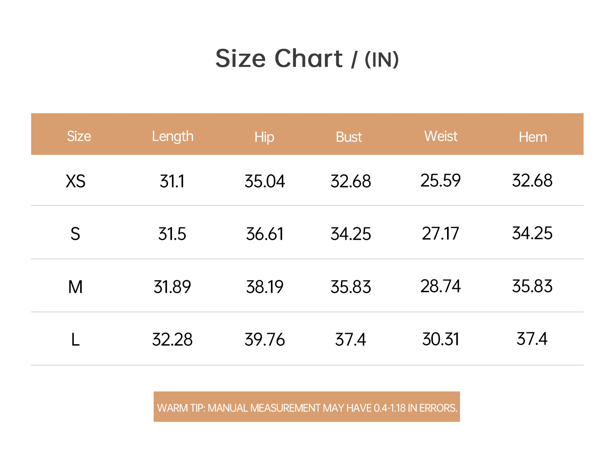Select the Weist column header

pos(441,136)
